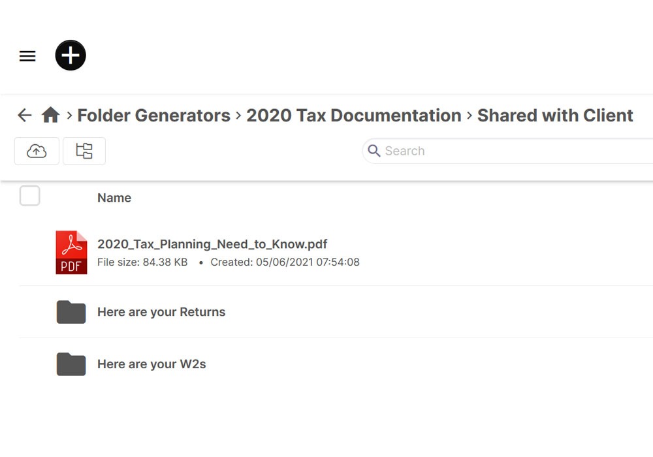Screen dimensions: 653x457
Task: Select Shared with Client breadcrumb
Action: pos(554,116)
